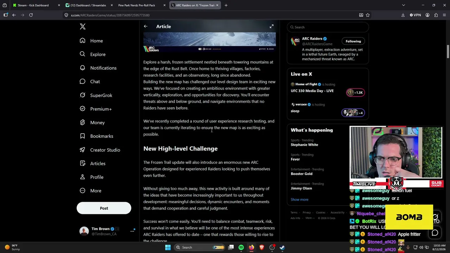Open browser account profile icon
This screenshot has width=450, height=253.
click(x=427, y=15)
